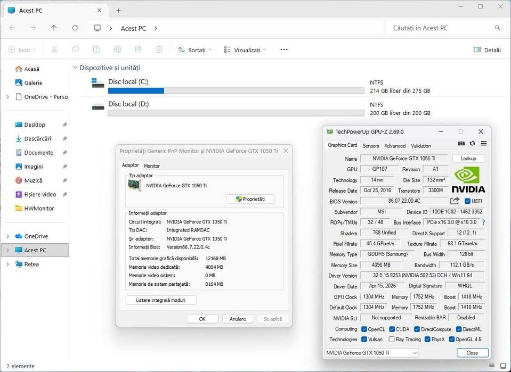
Task: Click the Bus Interface question mark
Action: point(483,222)
